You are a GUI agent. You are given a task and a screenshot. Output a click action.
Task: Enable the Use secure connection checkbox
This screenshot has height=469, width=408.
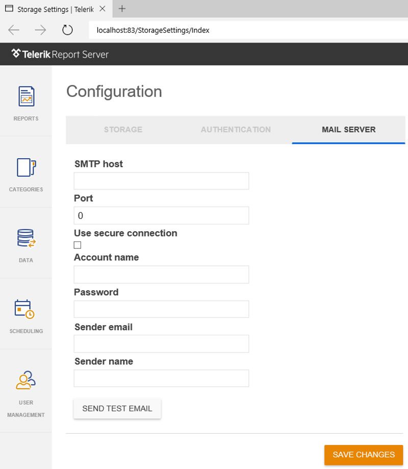point(78,245)
